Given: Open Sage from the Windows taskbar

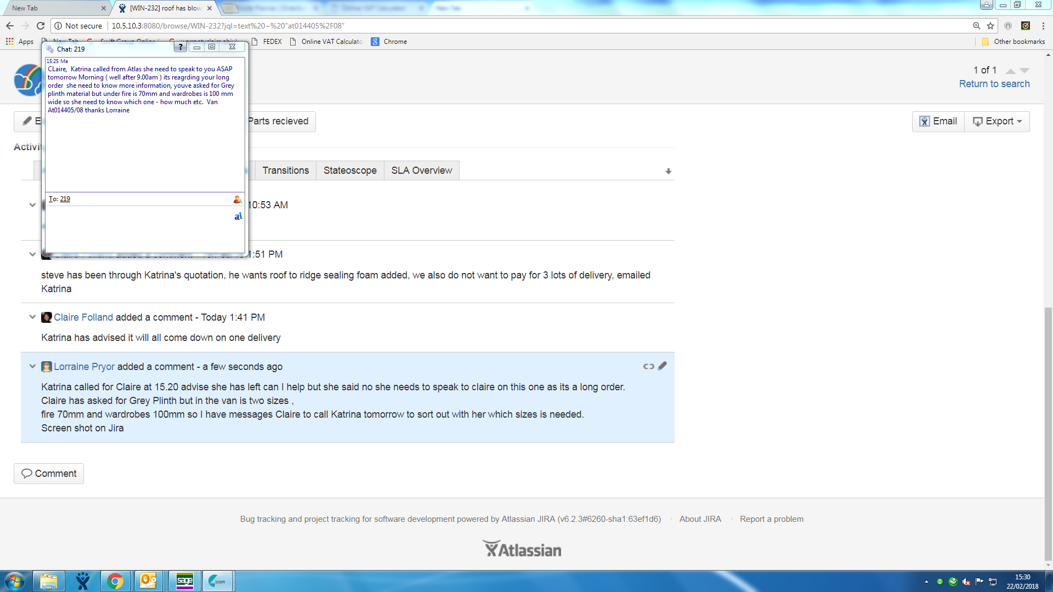Looking at the screenshot, I should tap(185, 581).
